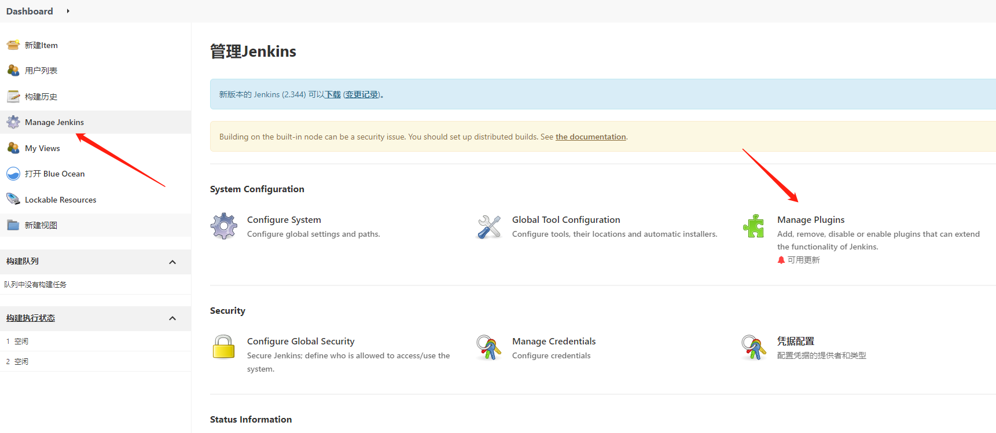Screen dimensions: 996x433
Task: Click the System Configuration section heading
Action: point(257,189)
